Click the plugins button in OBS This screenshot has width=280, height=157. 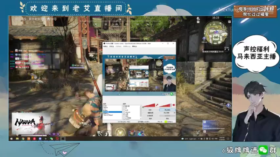(x=150, y=119)
